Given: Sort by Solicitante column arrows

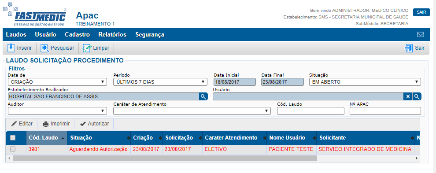Looking at the screenshot, I should [412, 138].
